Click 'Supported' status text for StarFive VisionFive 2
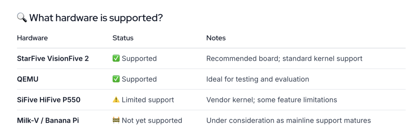 pyautogui.click(x=139, y=58)
